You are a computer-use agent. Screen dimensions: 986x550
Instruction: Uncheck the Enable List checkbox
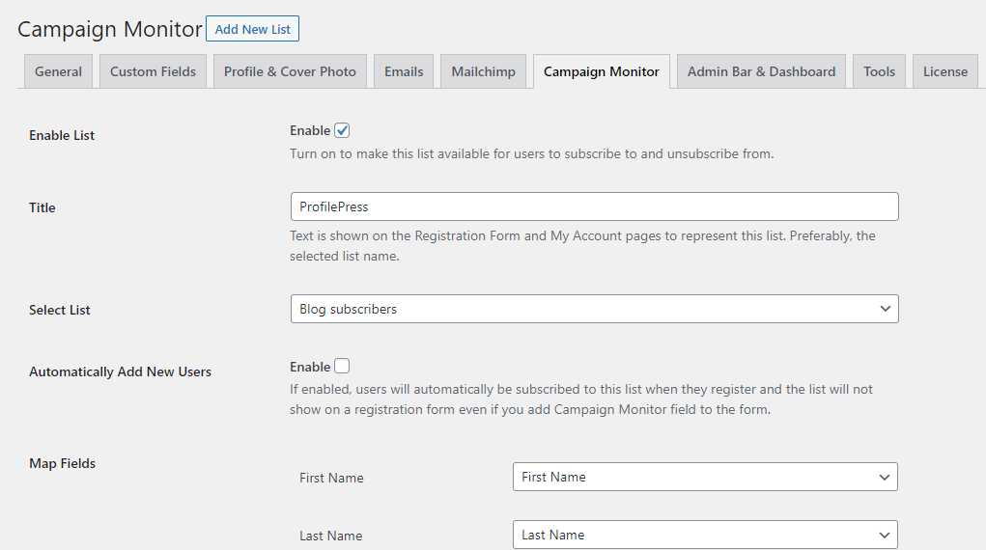pyautogui.click(x=342, y=130)
